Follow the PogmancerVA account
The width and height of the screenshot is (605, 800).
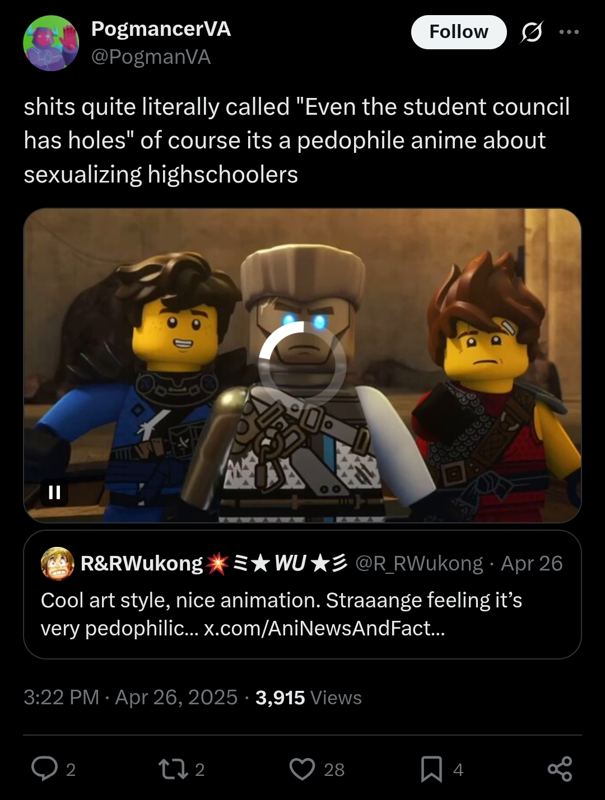459,32
